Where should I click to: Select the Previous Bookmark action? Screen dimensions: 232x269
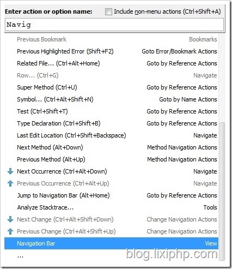click(112, 39)
